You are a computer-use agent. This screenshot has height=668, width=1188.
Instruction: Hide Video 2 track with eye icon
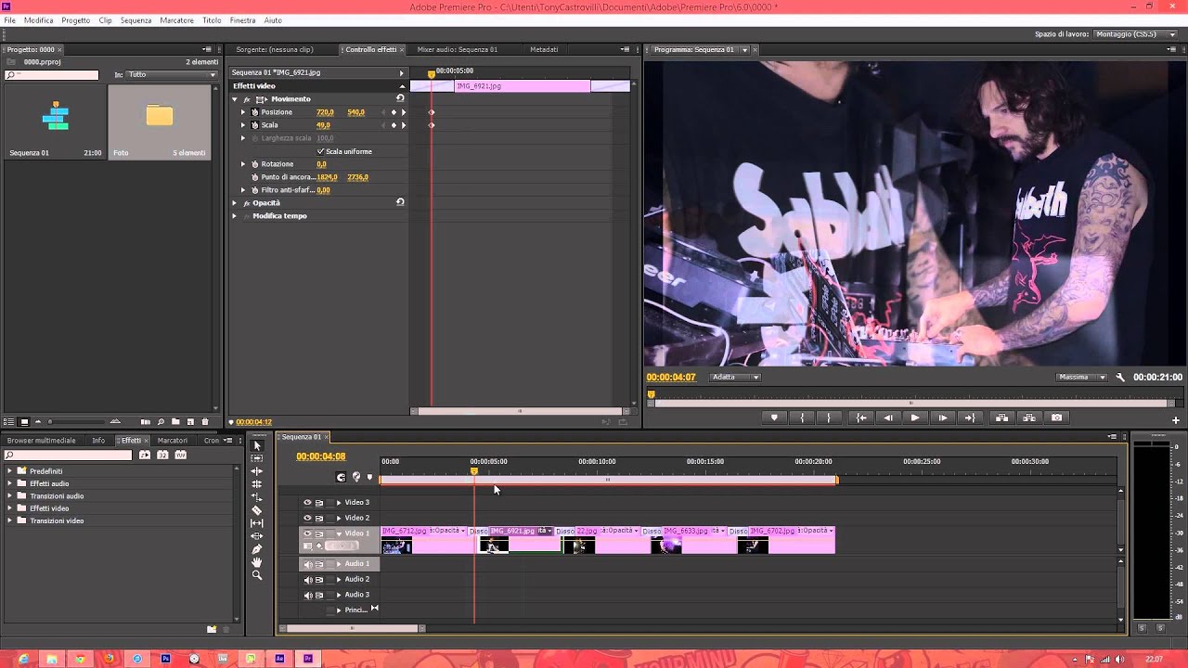(307, 518)
